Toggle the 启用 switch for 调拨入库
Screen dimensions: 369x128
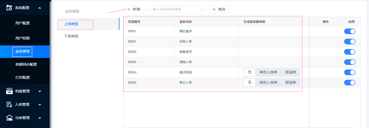[x=350, y=62]
